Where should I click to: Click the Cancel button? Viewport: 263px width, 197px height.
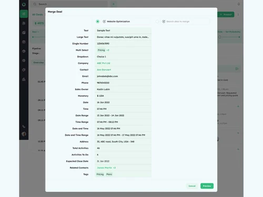coord(192,186)
